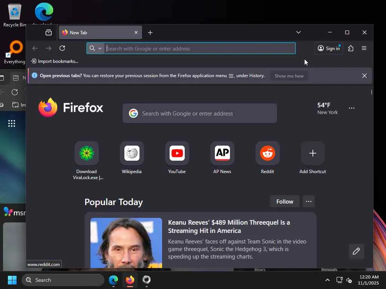
Task: Click the msn logo in Edge window
Action: [15, 212]
